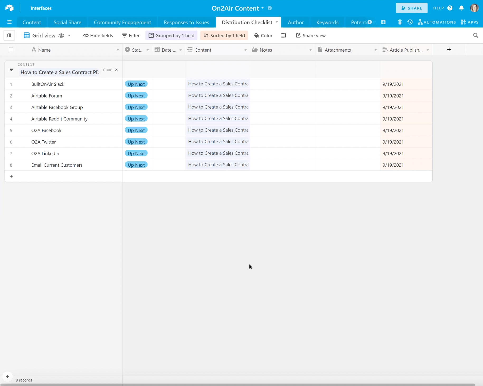Select the O2A Facebook record name
Screen dimensions: 483x386
tap(46, 131)
